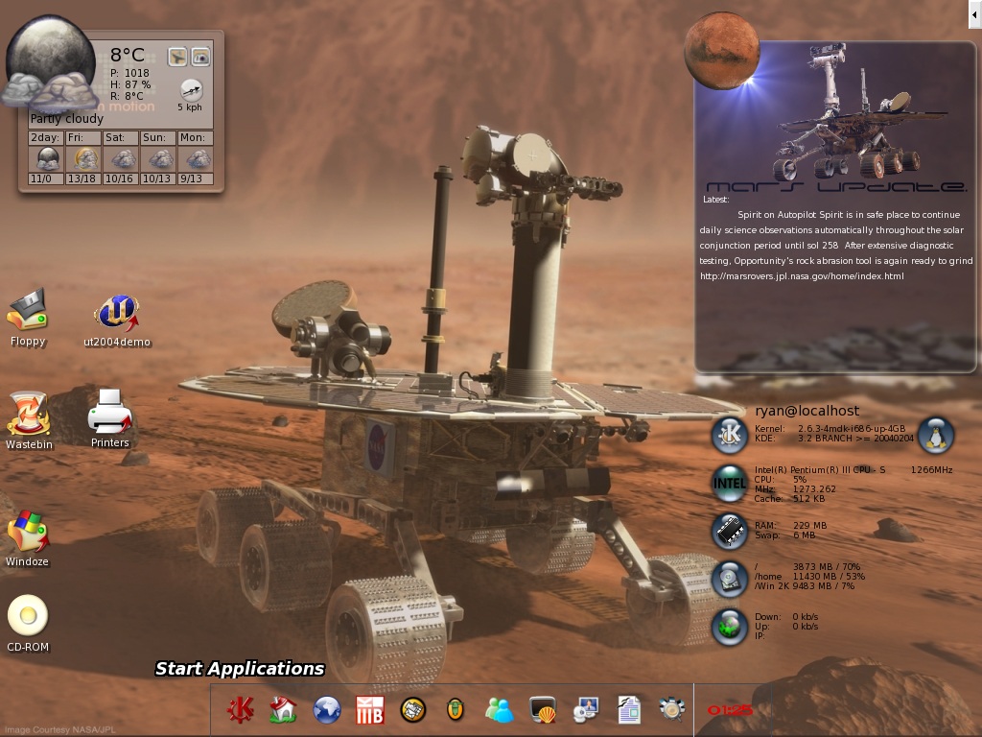Select the Mon forecast icon
This screenshot has height=737, width=982.
[197, 159]
